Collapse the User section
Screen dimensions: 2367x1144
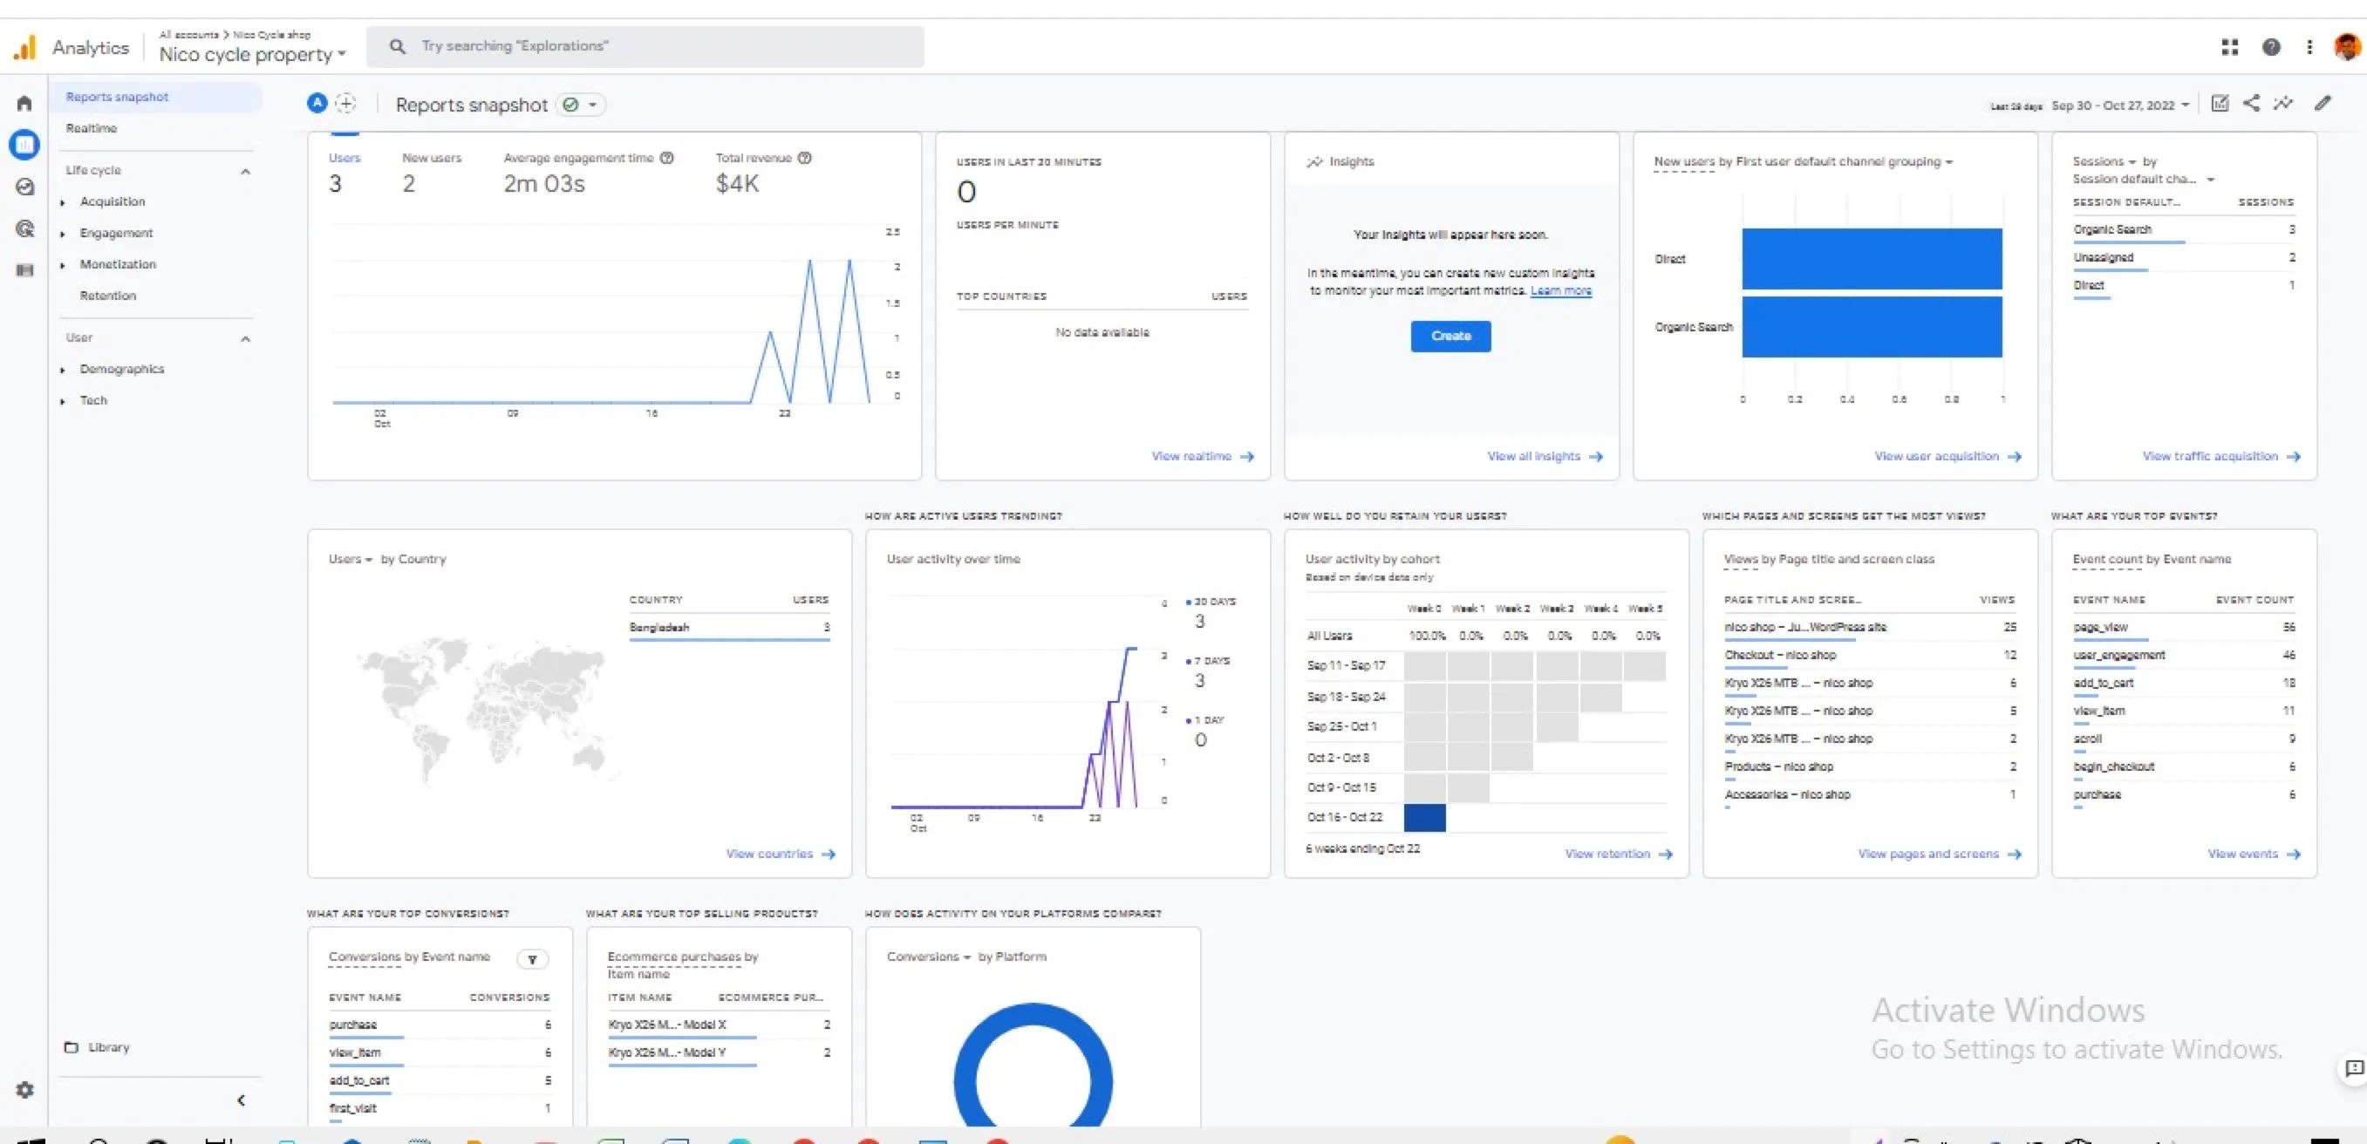[x=245, y=339]
